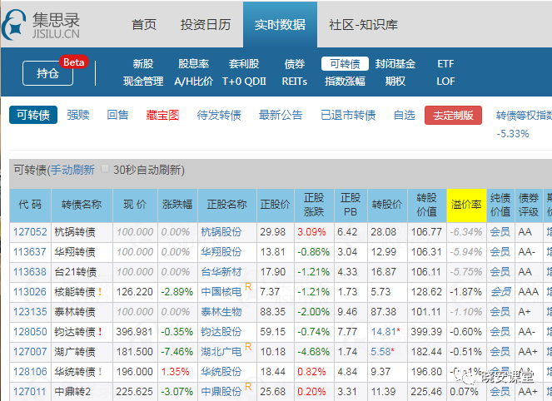The height and width of the screenshot is (401, 552).
Task: Select the 可转债 sub-tab pill
Action: point(33,115)
